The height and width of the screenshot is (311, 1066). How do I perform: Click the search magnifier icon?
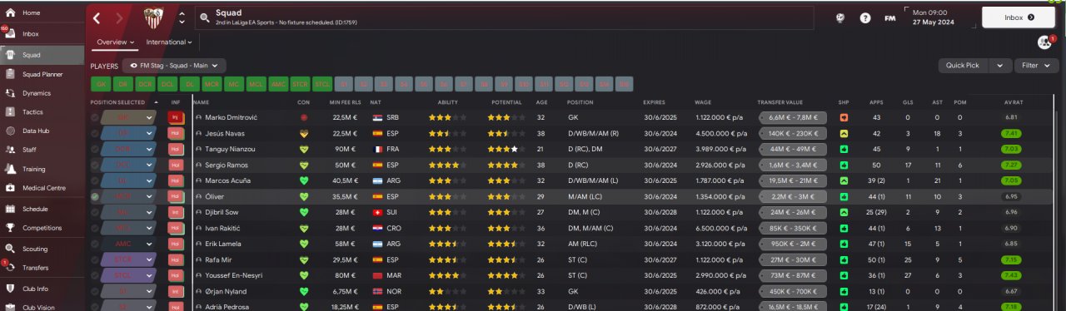[204, 17]
